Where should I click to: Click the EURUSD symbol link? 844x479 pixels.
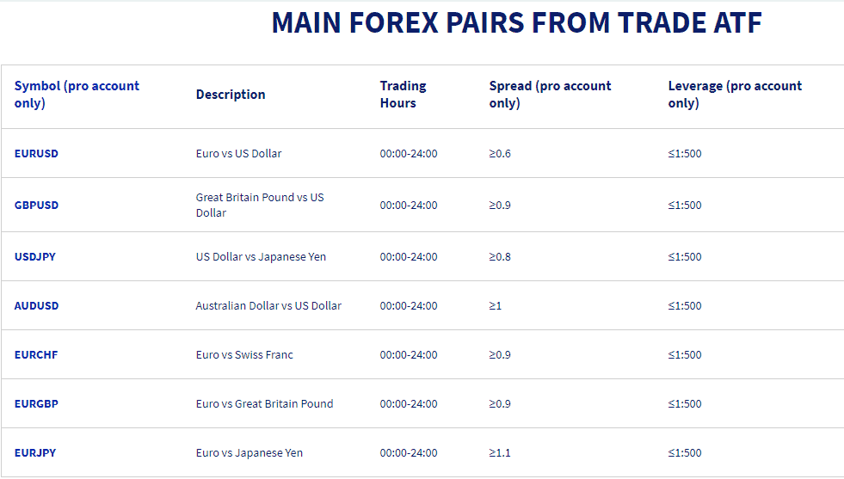pos(36,154)
